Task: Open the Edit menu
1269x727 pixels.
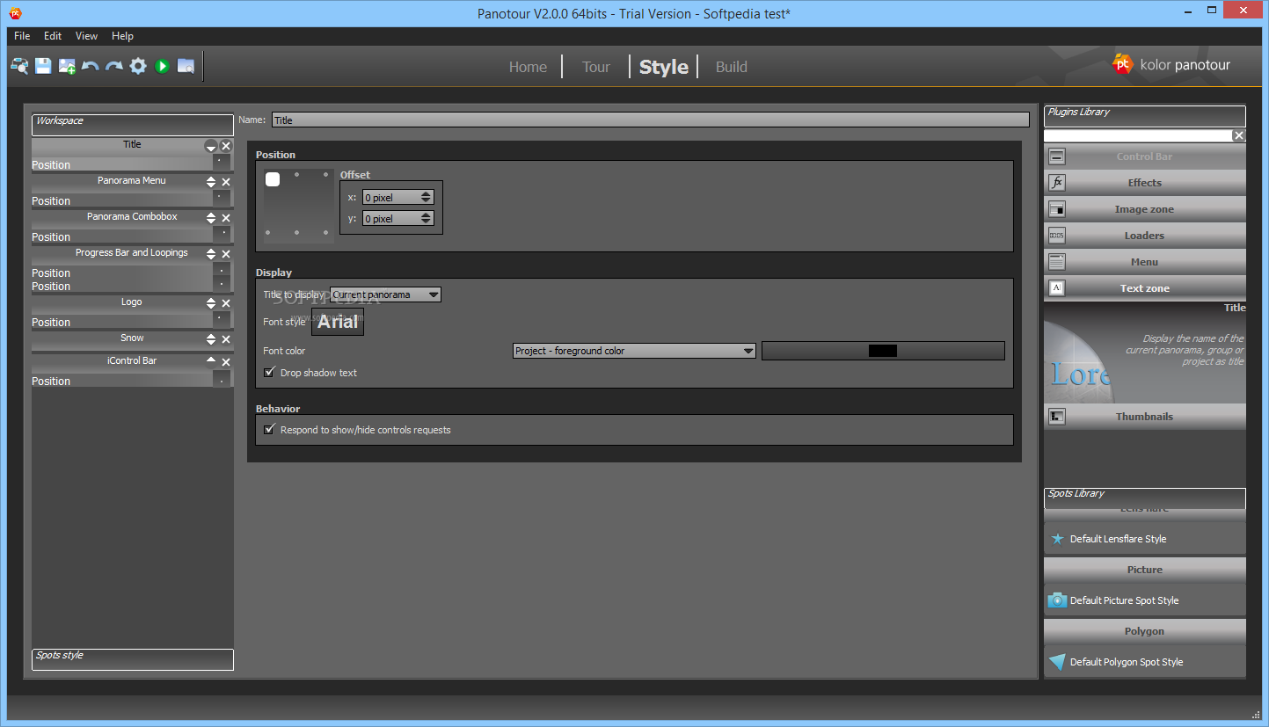Action: (x=53, y=36)
